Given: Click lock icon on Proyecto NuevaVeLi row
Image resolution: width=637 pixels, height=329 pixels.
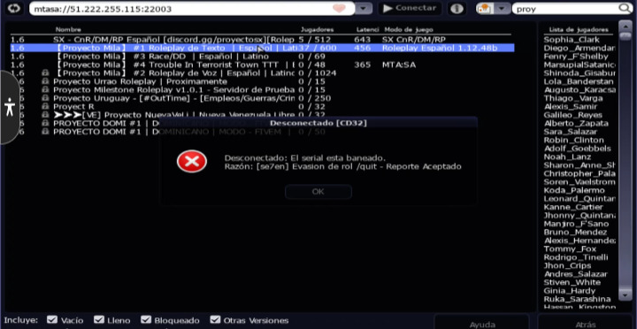Looking at the screenshot, I should click(45, 115).
